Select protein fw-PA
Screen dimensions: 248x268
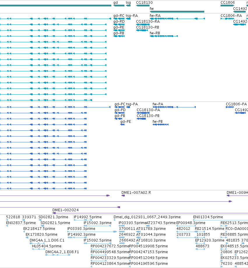[158, 104]
